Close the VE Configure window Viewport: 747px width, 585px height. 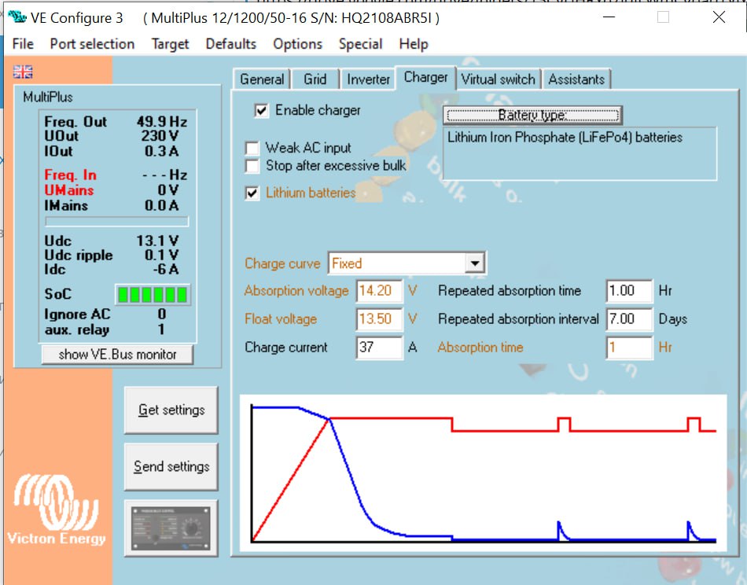[x=719, y=17]
